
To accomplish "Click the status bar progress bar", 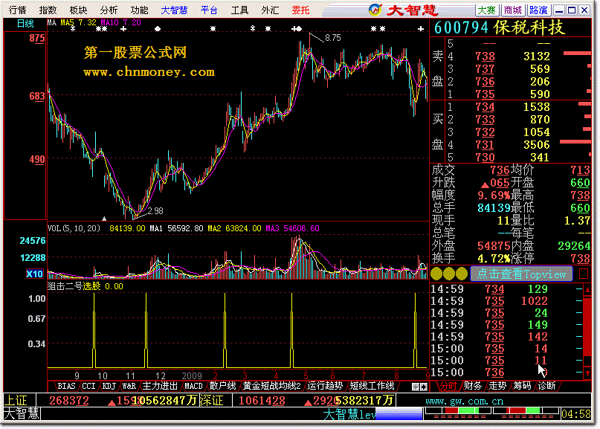I will tap(399, 414).
